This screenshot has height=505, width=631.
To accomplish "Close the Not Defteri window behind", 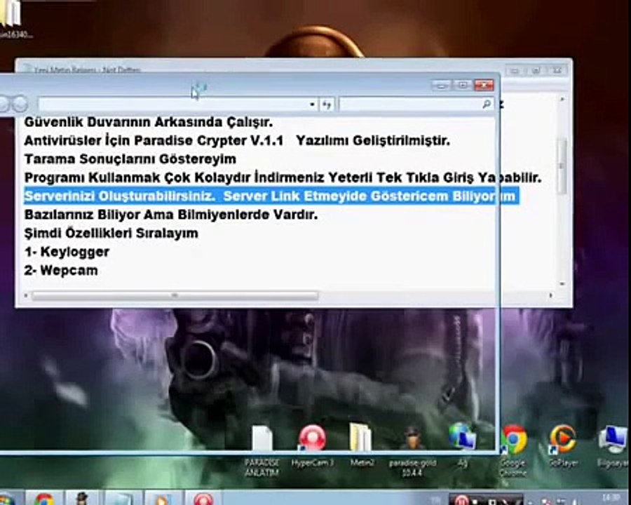I will click(x=557, y=70).
